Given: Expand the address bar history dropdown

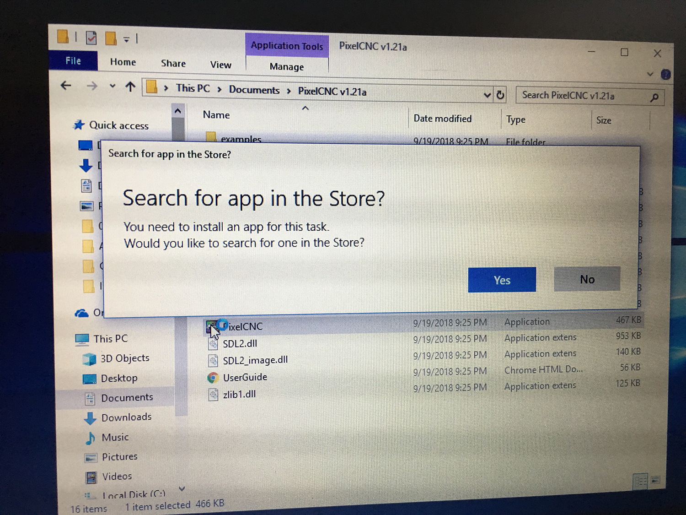Looking at the screenshot, I should 487,95.
